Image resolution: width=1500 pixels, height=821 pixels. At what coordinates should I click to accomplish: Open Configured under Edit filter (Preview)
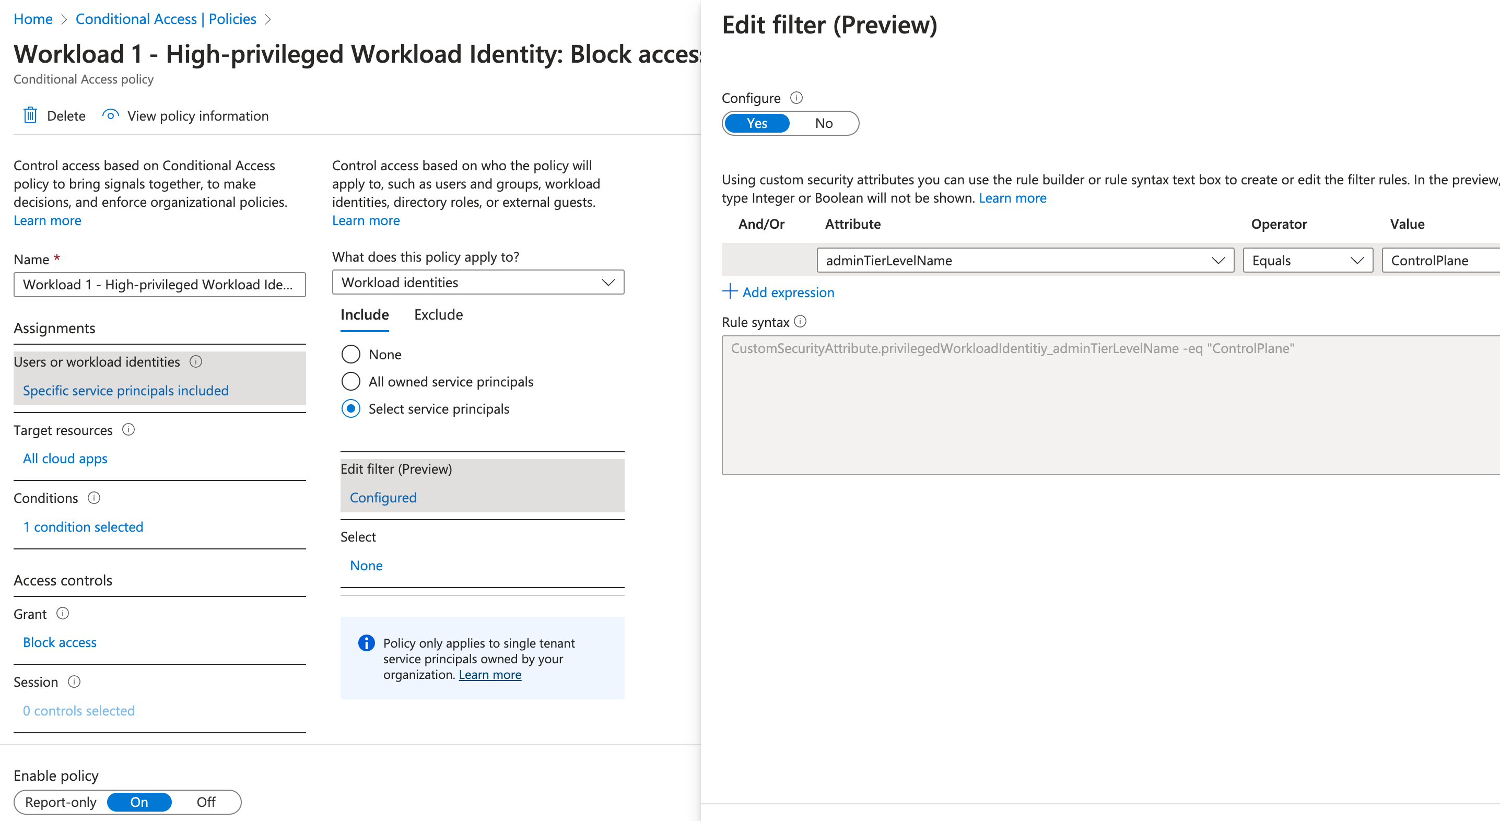pyautogui.click(x=383, y=498)
